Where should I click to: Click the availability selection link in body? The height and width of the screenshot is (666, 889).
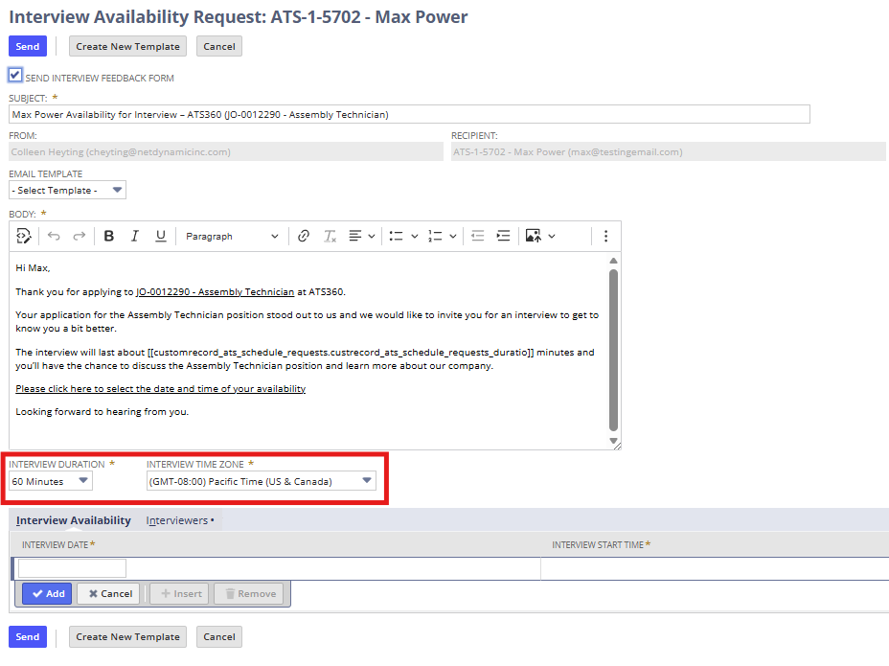[160, 389]
